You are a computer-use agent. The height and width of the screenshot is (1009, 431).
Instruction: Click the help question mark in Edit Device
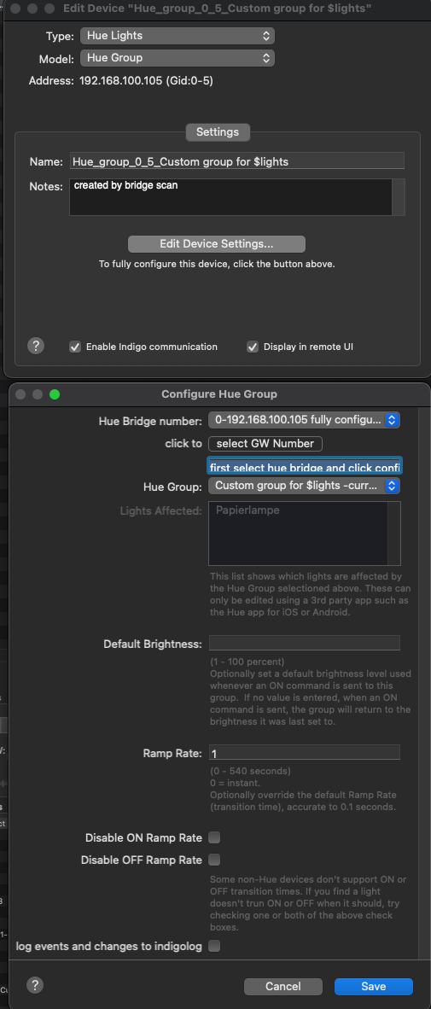pos(35,346)
